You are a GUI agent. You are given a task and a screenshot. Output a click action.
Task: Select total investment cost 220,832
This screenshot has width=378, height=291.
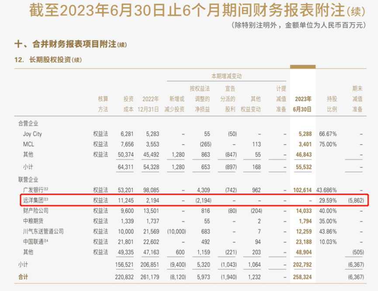pos(125,277)
